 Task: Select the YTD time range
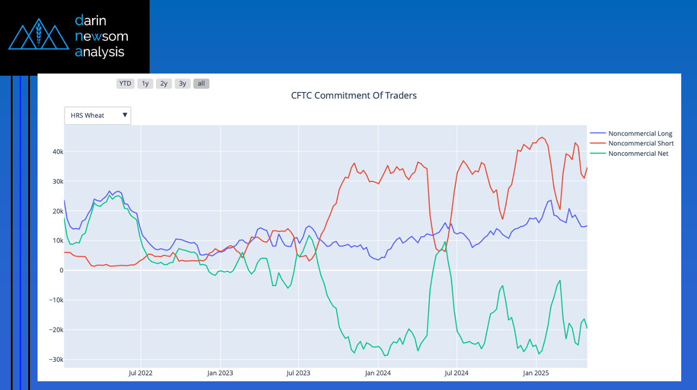(x=125, y=83)
